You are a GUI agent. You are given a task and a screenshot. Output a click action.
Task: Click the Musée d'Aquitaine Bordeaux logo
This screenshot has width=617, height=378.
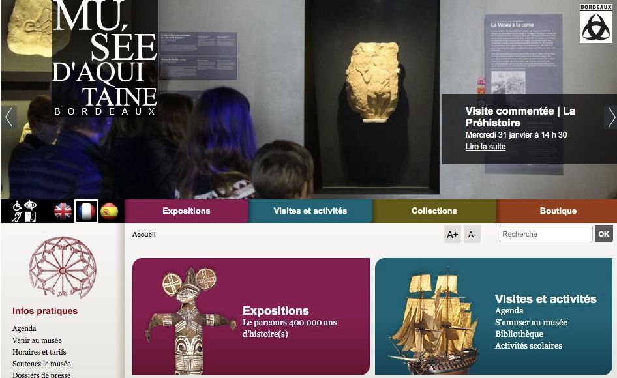tap(105, 58)
